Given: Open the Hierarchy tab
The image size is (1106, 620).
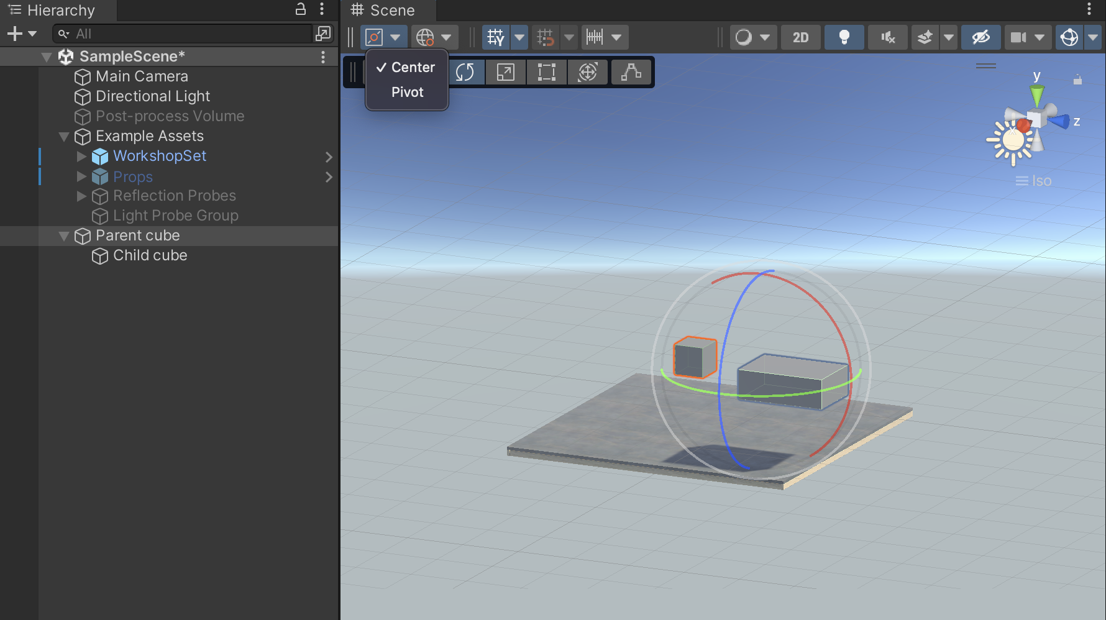Looking at the screenshot, I should tap(52, 10).
